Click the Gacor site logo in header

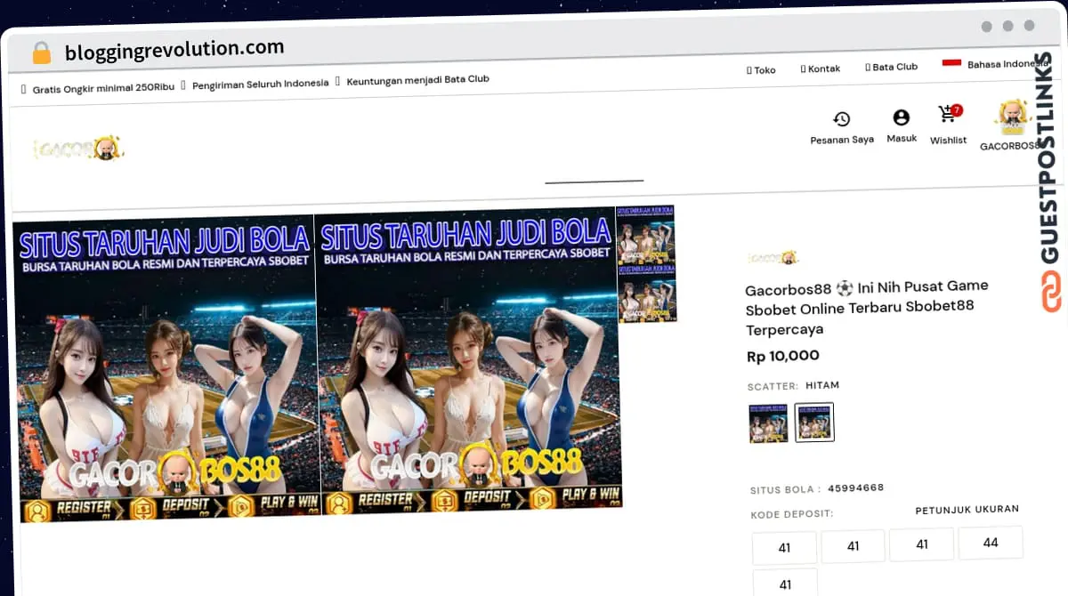click(78, 149)
